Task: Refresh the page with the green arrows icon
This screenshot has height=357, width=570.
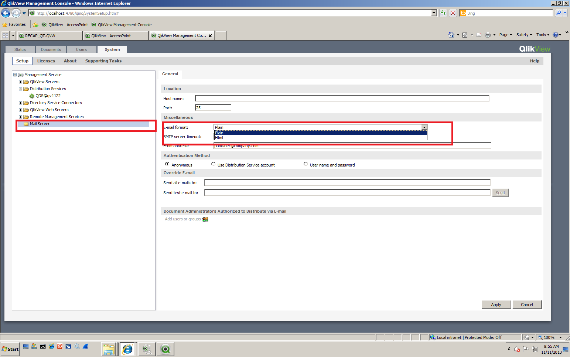Action: click(443, 13)
